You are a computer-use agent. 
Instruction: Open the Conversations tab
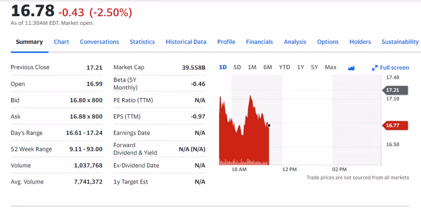pyautogui.click(x=99, y=42)
